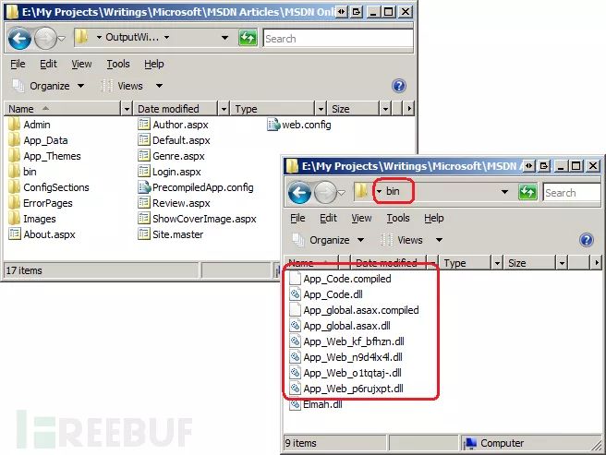The width and height of the screenshot is (606, 455).
Task: Expand the Views dropdown in OutputWi window
Action: (159, 86)
